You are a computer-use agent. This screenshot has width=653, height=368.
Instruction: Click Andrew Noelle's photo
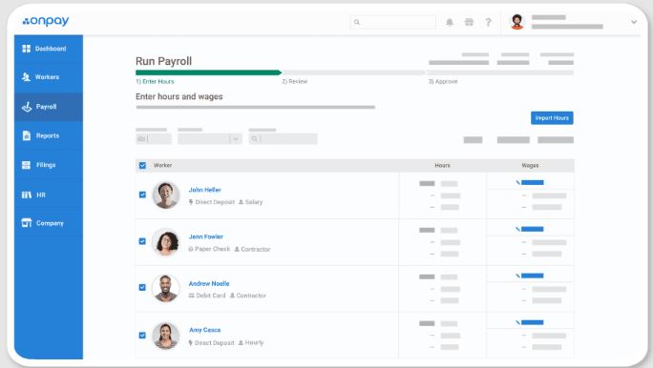pyautogui.click(x=166, y=288)
